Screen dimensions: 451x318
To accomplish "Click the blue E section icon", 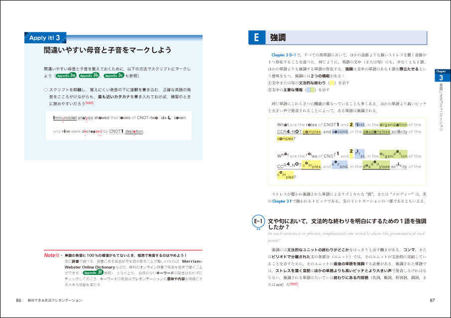I will click(x=256, y=38).
